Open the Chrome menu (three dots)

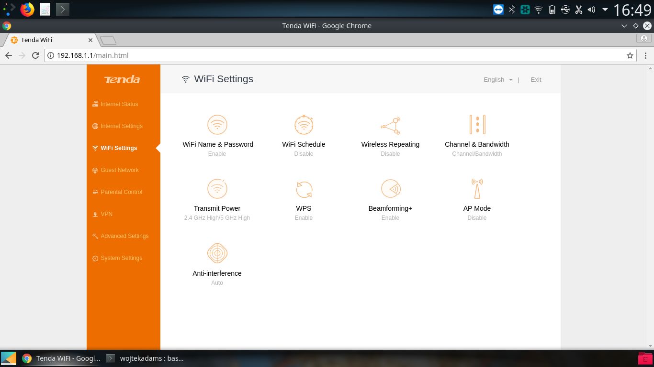coord(646,55)
